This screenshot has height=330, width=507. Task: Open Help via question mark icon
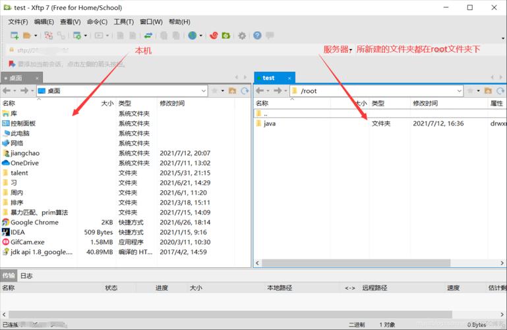(257, 36)
